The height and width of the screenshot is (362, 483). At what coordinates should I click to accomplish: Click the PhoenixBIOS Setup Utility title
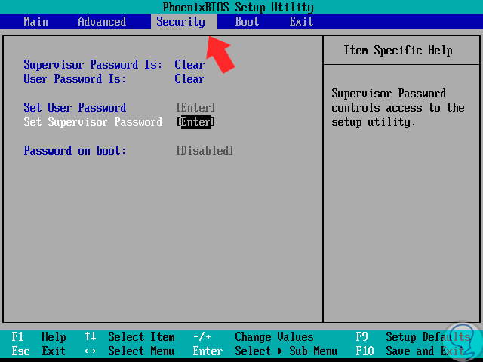(238, 7)
